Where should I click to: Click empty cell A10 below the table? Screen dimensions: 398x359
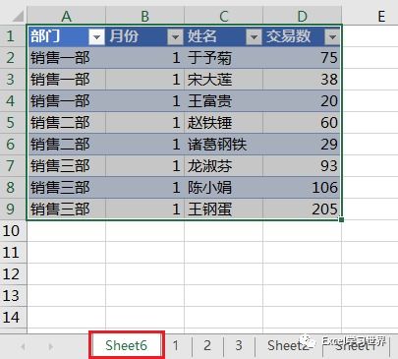click(67, 231)
